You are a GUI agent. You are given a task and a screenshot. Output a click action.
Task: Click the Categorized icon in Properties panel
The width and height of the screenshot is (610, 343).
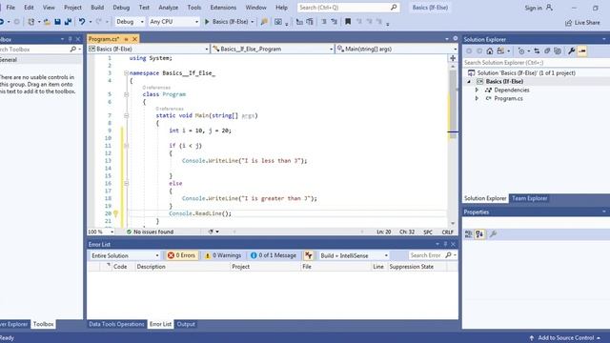pos(468,234)
